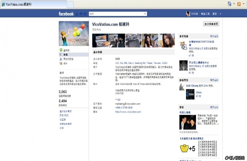This screenshot has height=161, width=247.
Task: Click the Wall icon in left sidebar
Action: coord(61,50)
